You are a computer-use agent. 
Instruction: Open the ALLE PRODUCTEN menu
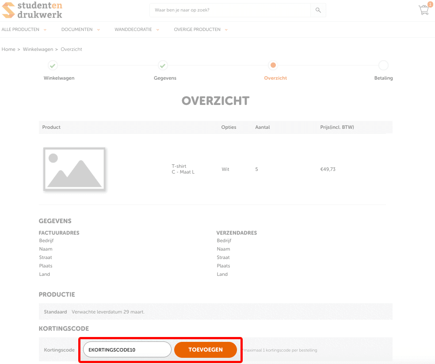20,30
